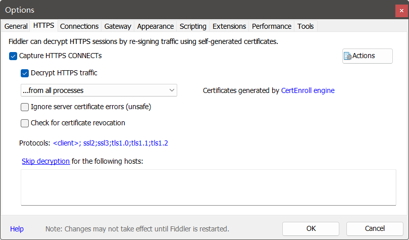The width and height of the screenshot is (409, 240).
Task: Edit the protocols list link
Action: click(111, 143)
